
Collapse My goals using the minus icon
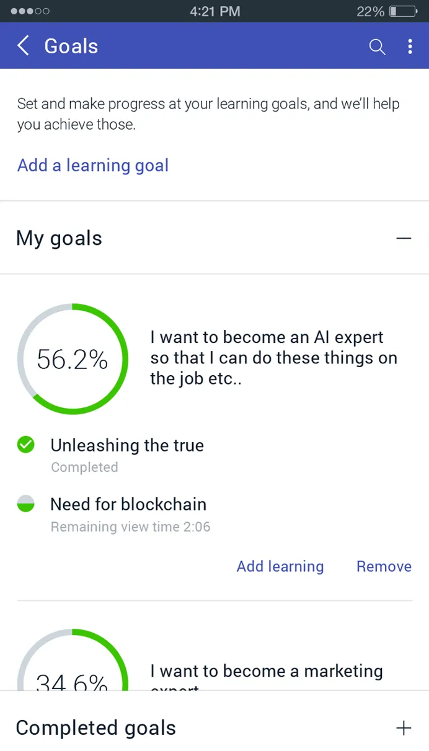(x=404, y=238)
